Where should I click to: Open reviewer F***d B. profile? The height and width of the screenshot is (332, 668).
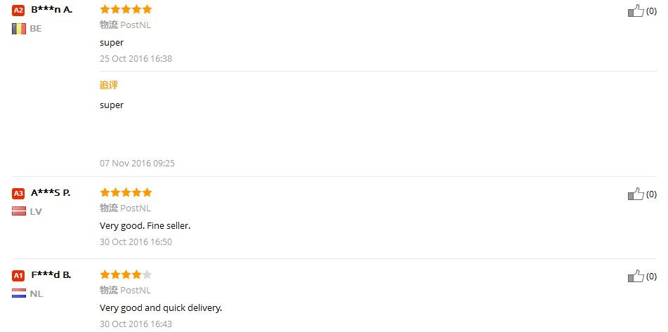(51, 275)
